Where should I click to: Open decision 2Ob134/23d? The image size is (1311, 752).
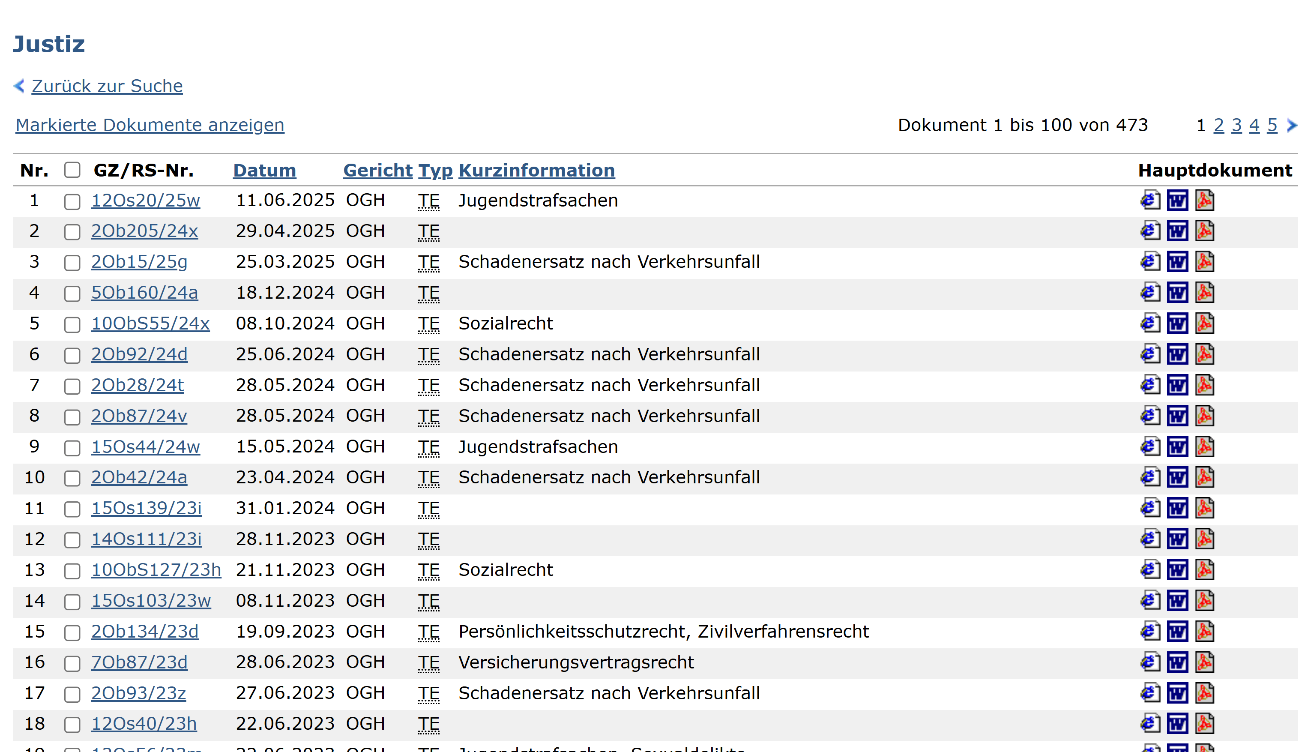tap(144, 631)
